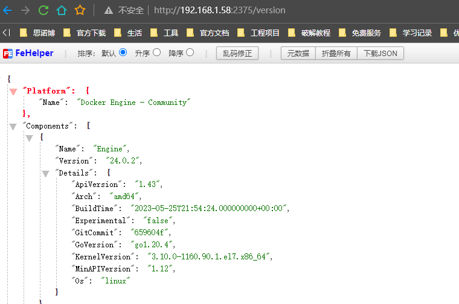459x304 pixels.
Task: Click the 下载JSON button
Action: pos(380,54)
